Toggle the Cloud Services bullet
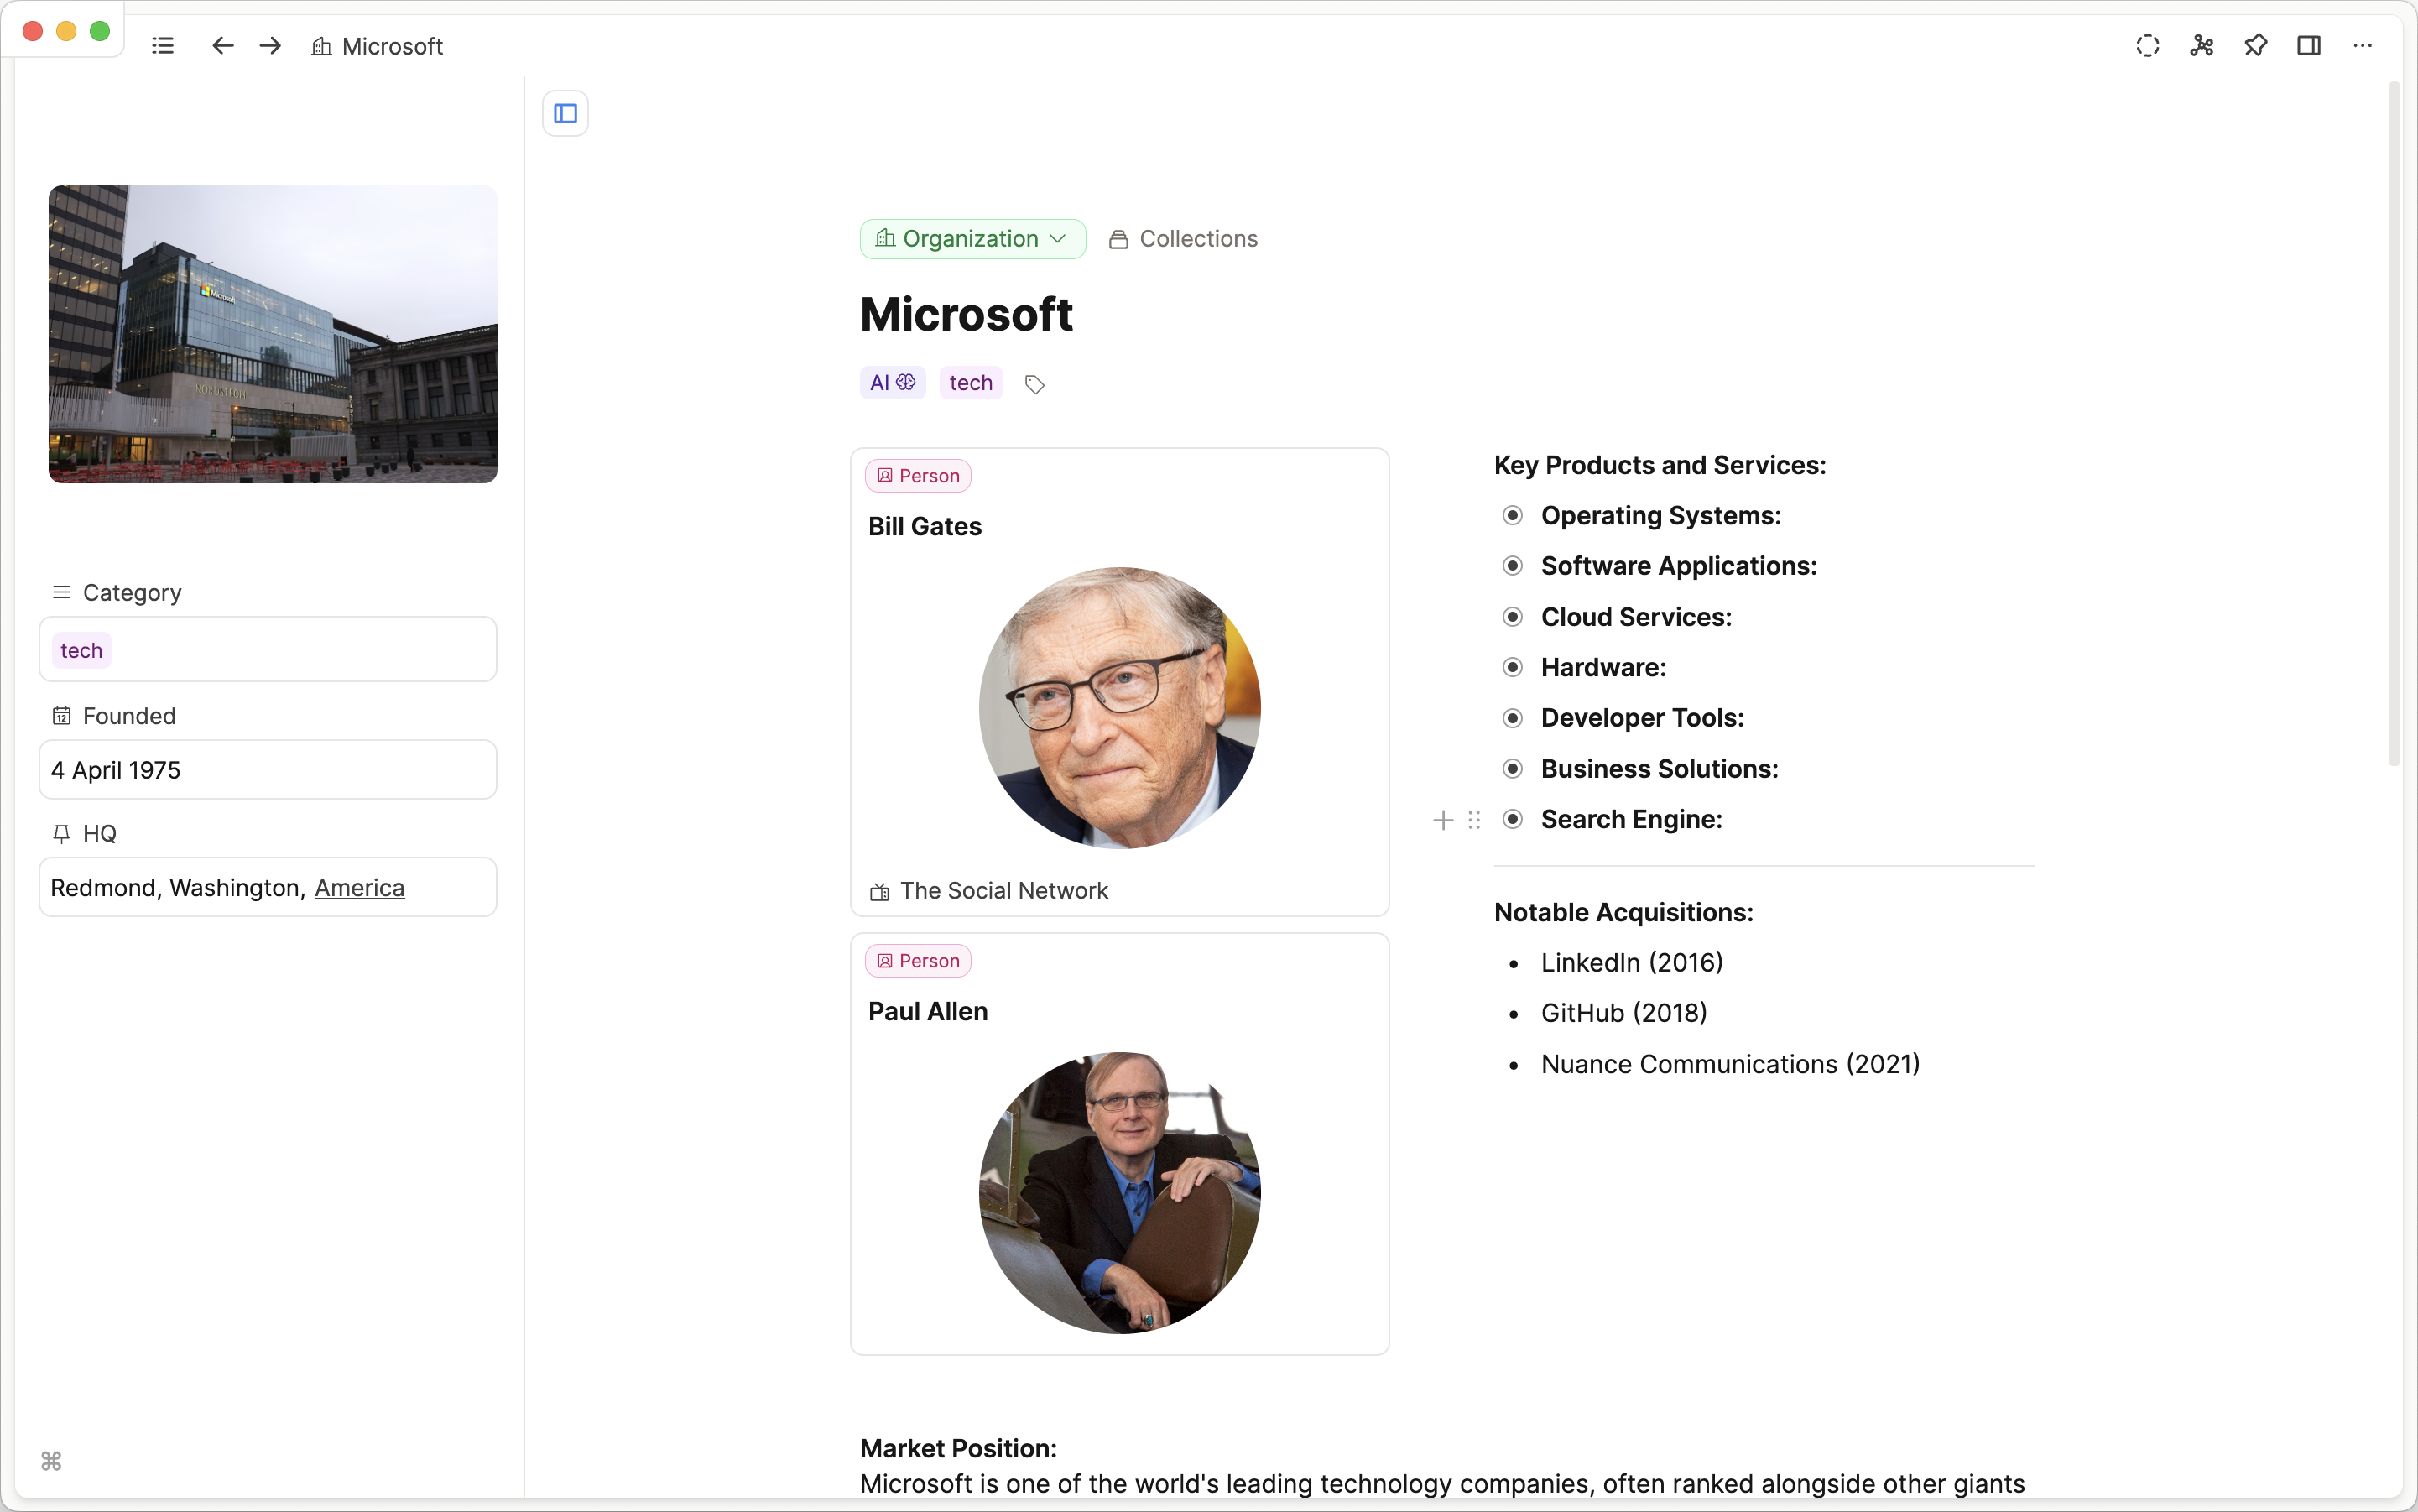Image resolution: width=2418 pixels, height=1512 pixels. pos(1512,617)
